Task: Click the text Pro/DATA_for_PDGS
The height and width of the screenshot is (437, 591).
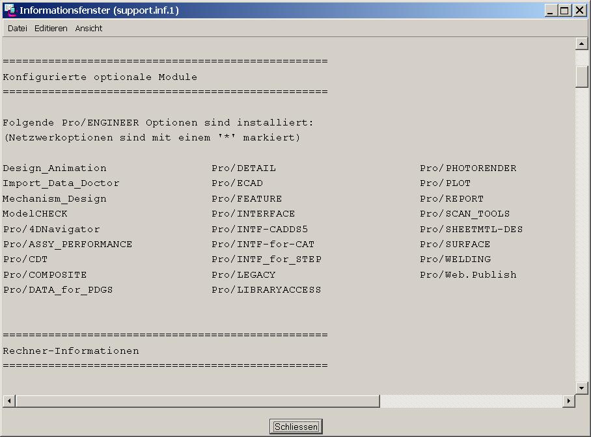Action: [58, 289]
